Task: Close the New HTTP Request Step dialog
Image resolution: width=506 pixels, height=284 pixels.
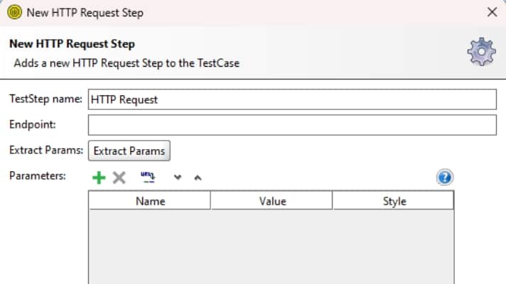Action: pyautogui.click(x=492, y=12)
